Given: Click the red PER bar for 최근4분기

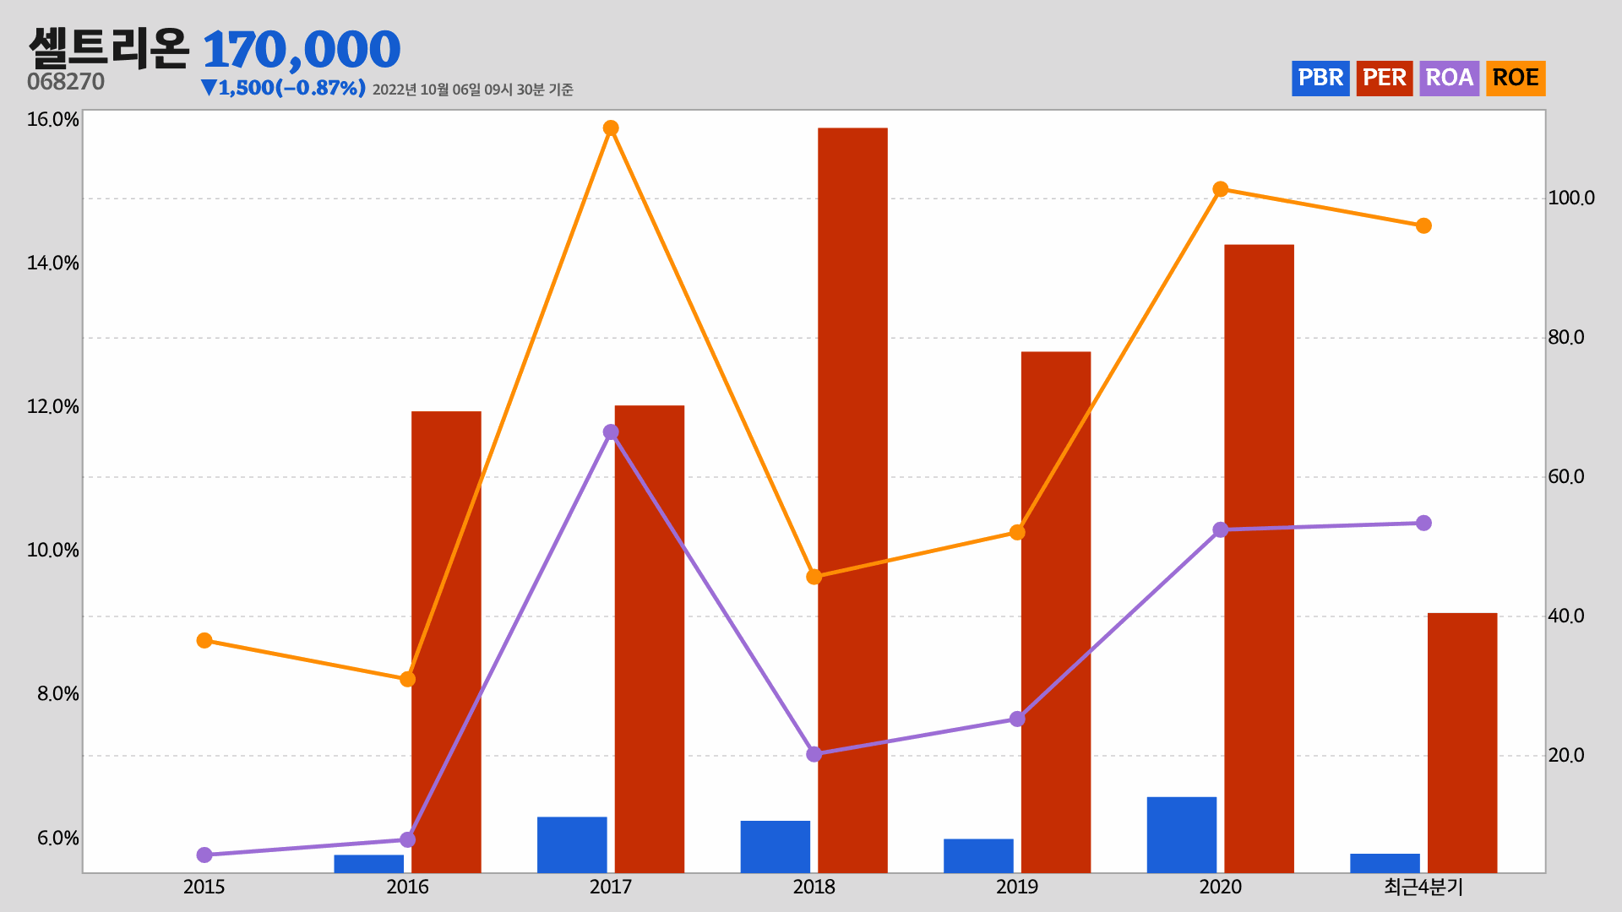Looking at the screenshot, I should click(x=1462, y=743).
